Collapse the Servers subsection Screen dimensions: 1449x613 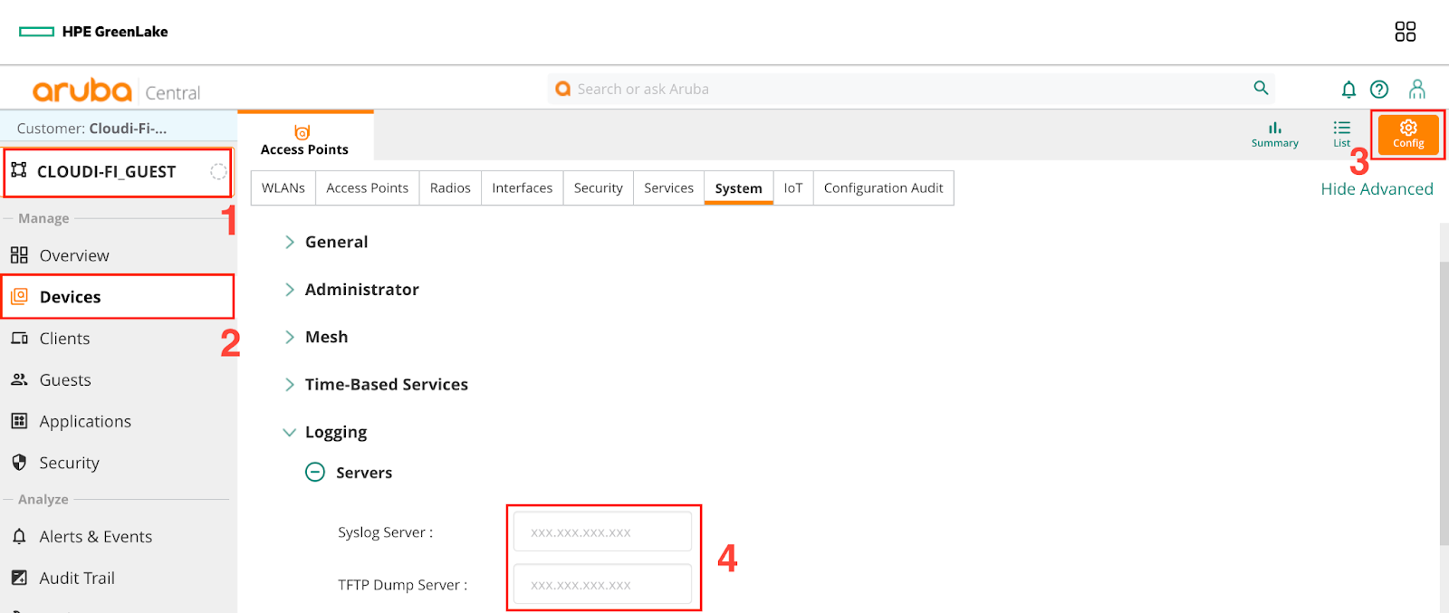tap(315, 472)
